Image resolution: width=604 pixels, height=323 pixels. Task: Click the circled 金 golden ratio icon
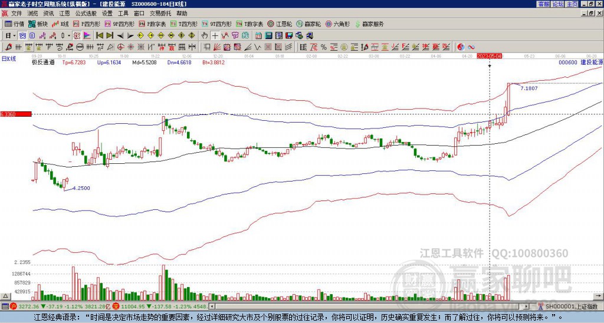click(x=344, y=47)
